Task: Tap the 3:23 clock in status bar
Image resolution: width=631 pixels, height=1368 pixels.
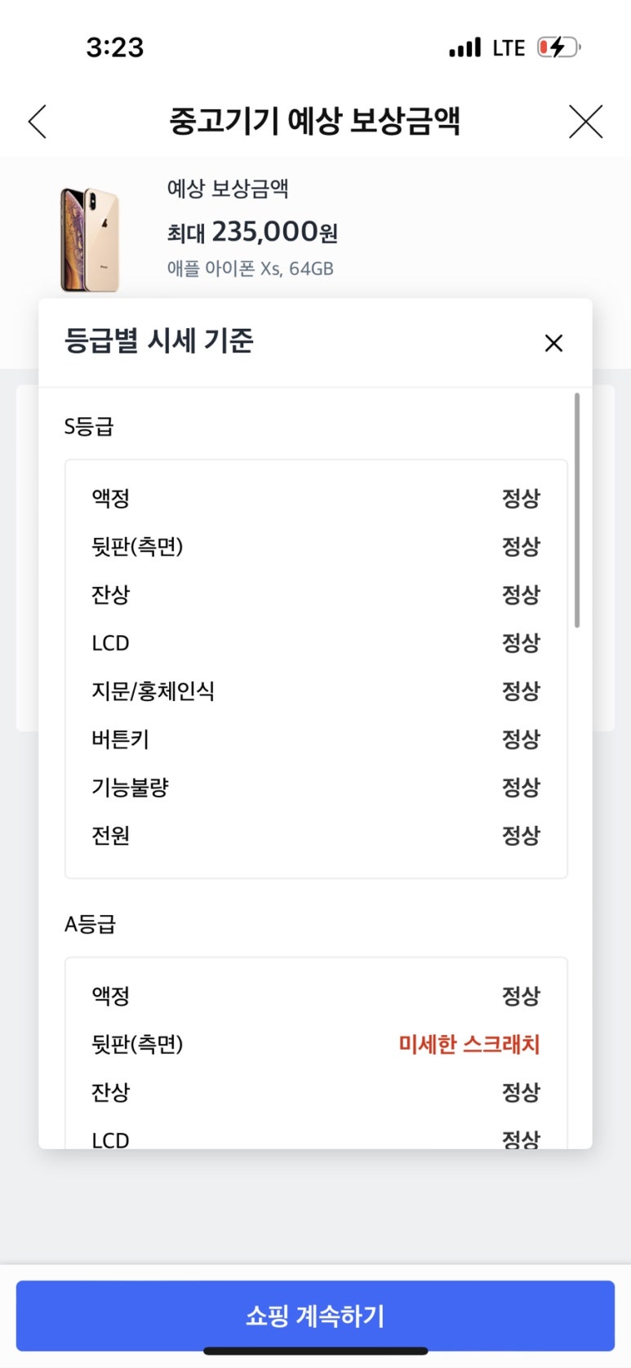Action: pyautogui.click(x=115, y=47)
